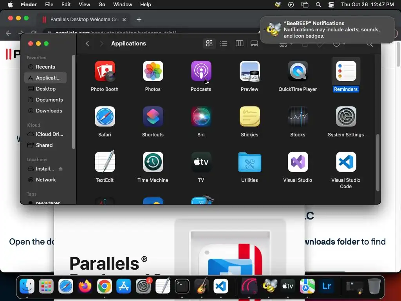401x301 pixels.
Task: Select Applications in Finder sidebar
Action: tap(45, 78)
